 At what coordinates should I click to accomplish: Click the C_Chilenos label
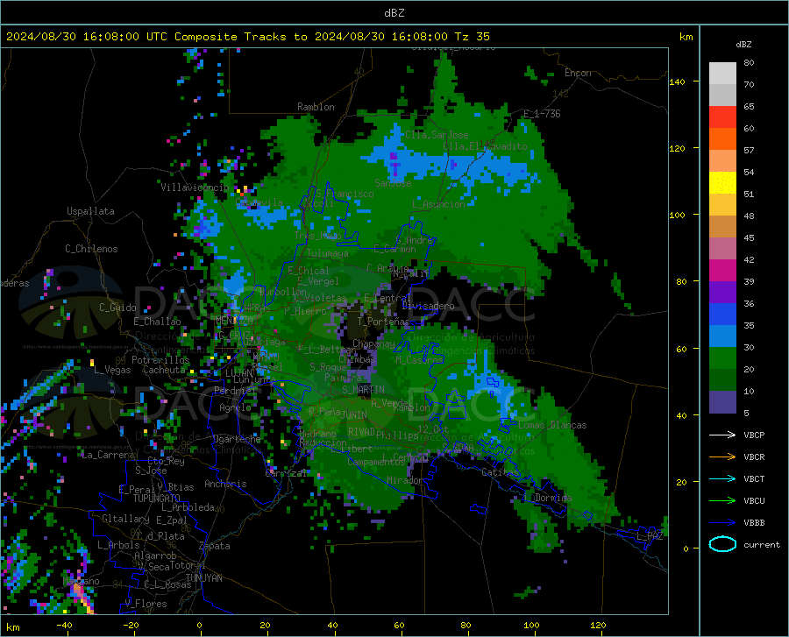pos(91,249)
